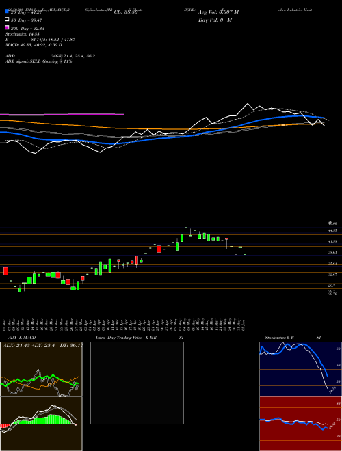Viewport: 342px width, 451px height.
Task: Click the RSI 14/5 values readout
Action: coord(40,40)
